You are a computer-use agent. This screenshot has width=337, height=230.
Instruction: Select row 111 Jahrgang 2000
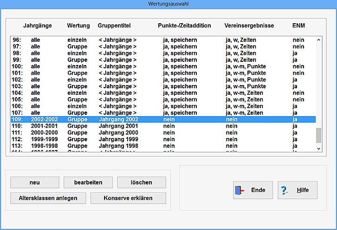(162, 132)
